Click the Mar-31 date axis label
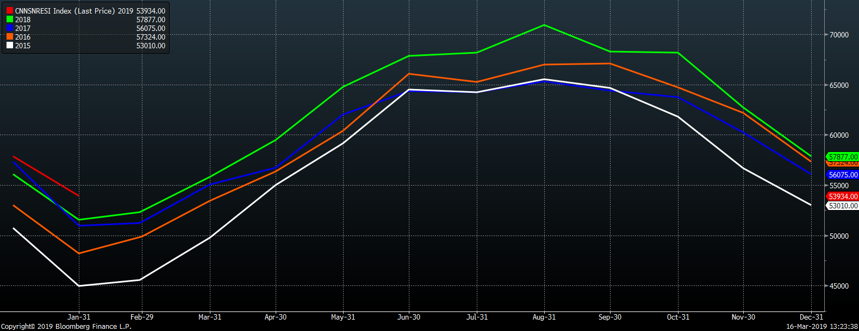The width and height of the screenshot is (859, 331). click(x=210, y=317)
